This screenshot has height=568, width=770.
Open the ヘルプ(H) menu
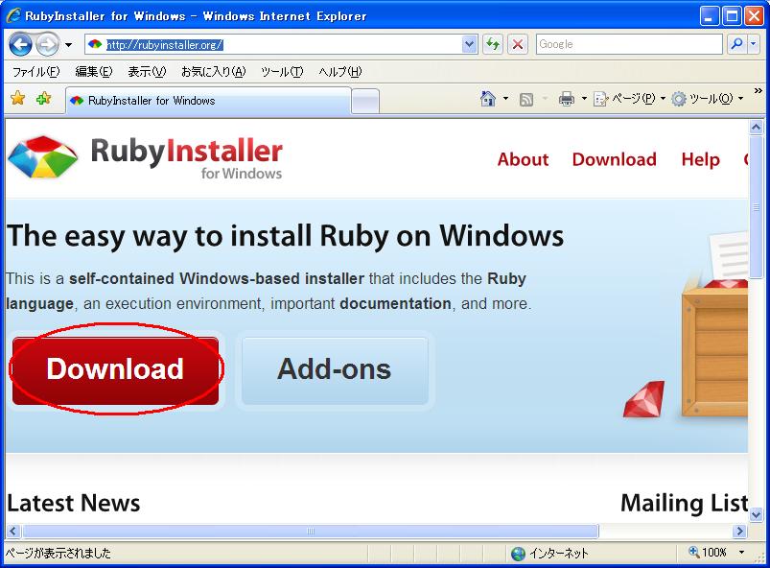coord(339,72)
